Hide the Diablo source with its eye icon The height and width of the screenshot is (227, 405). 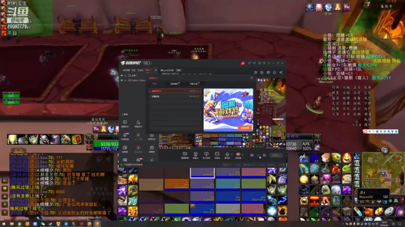[122, 80]
